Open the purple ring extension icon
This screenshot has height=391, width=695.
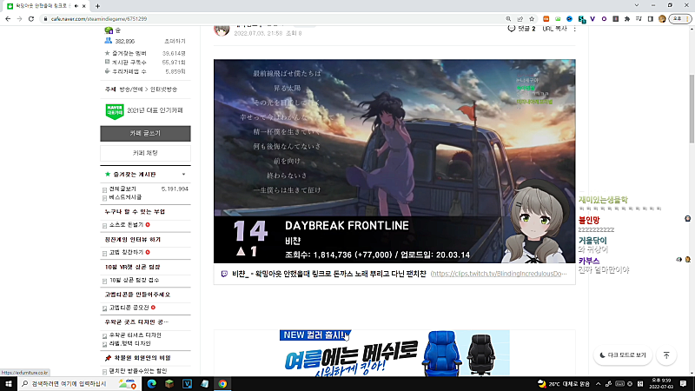coord(604,19)
